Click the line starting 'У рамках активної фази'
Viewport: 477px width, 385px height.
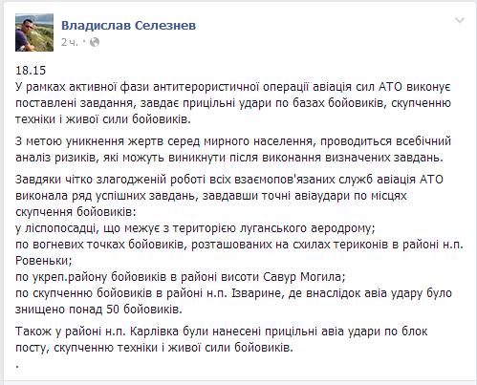(233, 87)
